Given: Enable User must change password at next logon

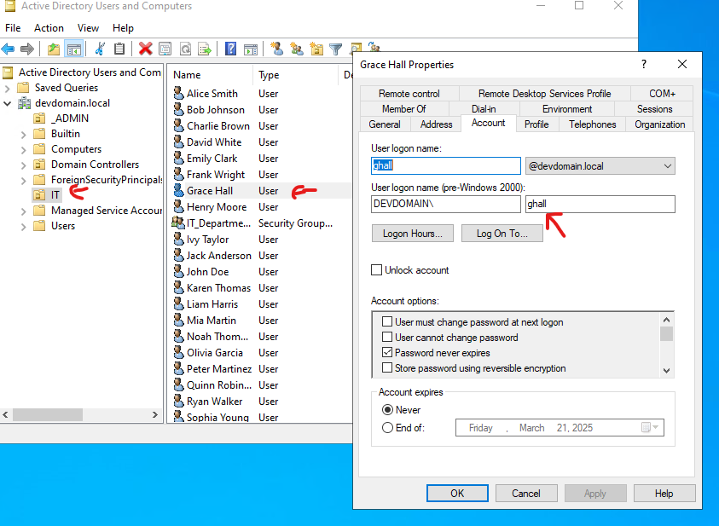Looking at the screenshot, I should coord(387,321).
